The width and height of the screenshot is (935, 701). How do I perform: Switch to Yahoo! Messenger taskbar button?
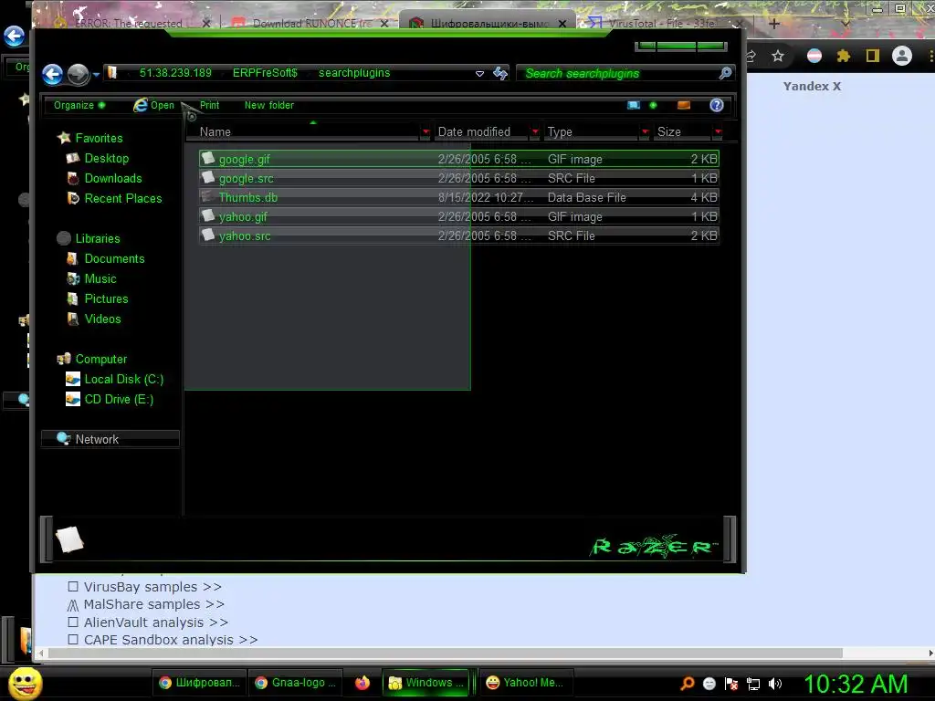pos(525,683)
